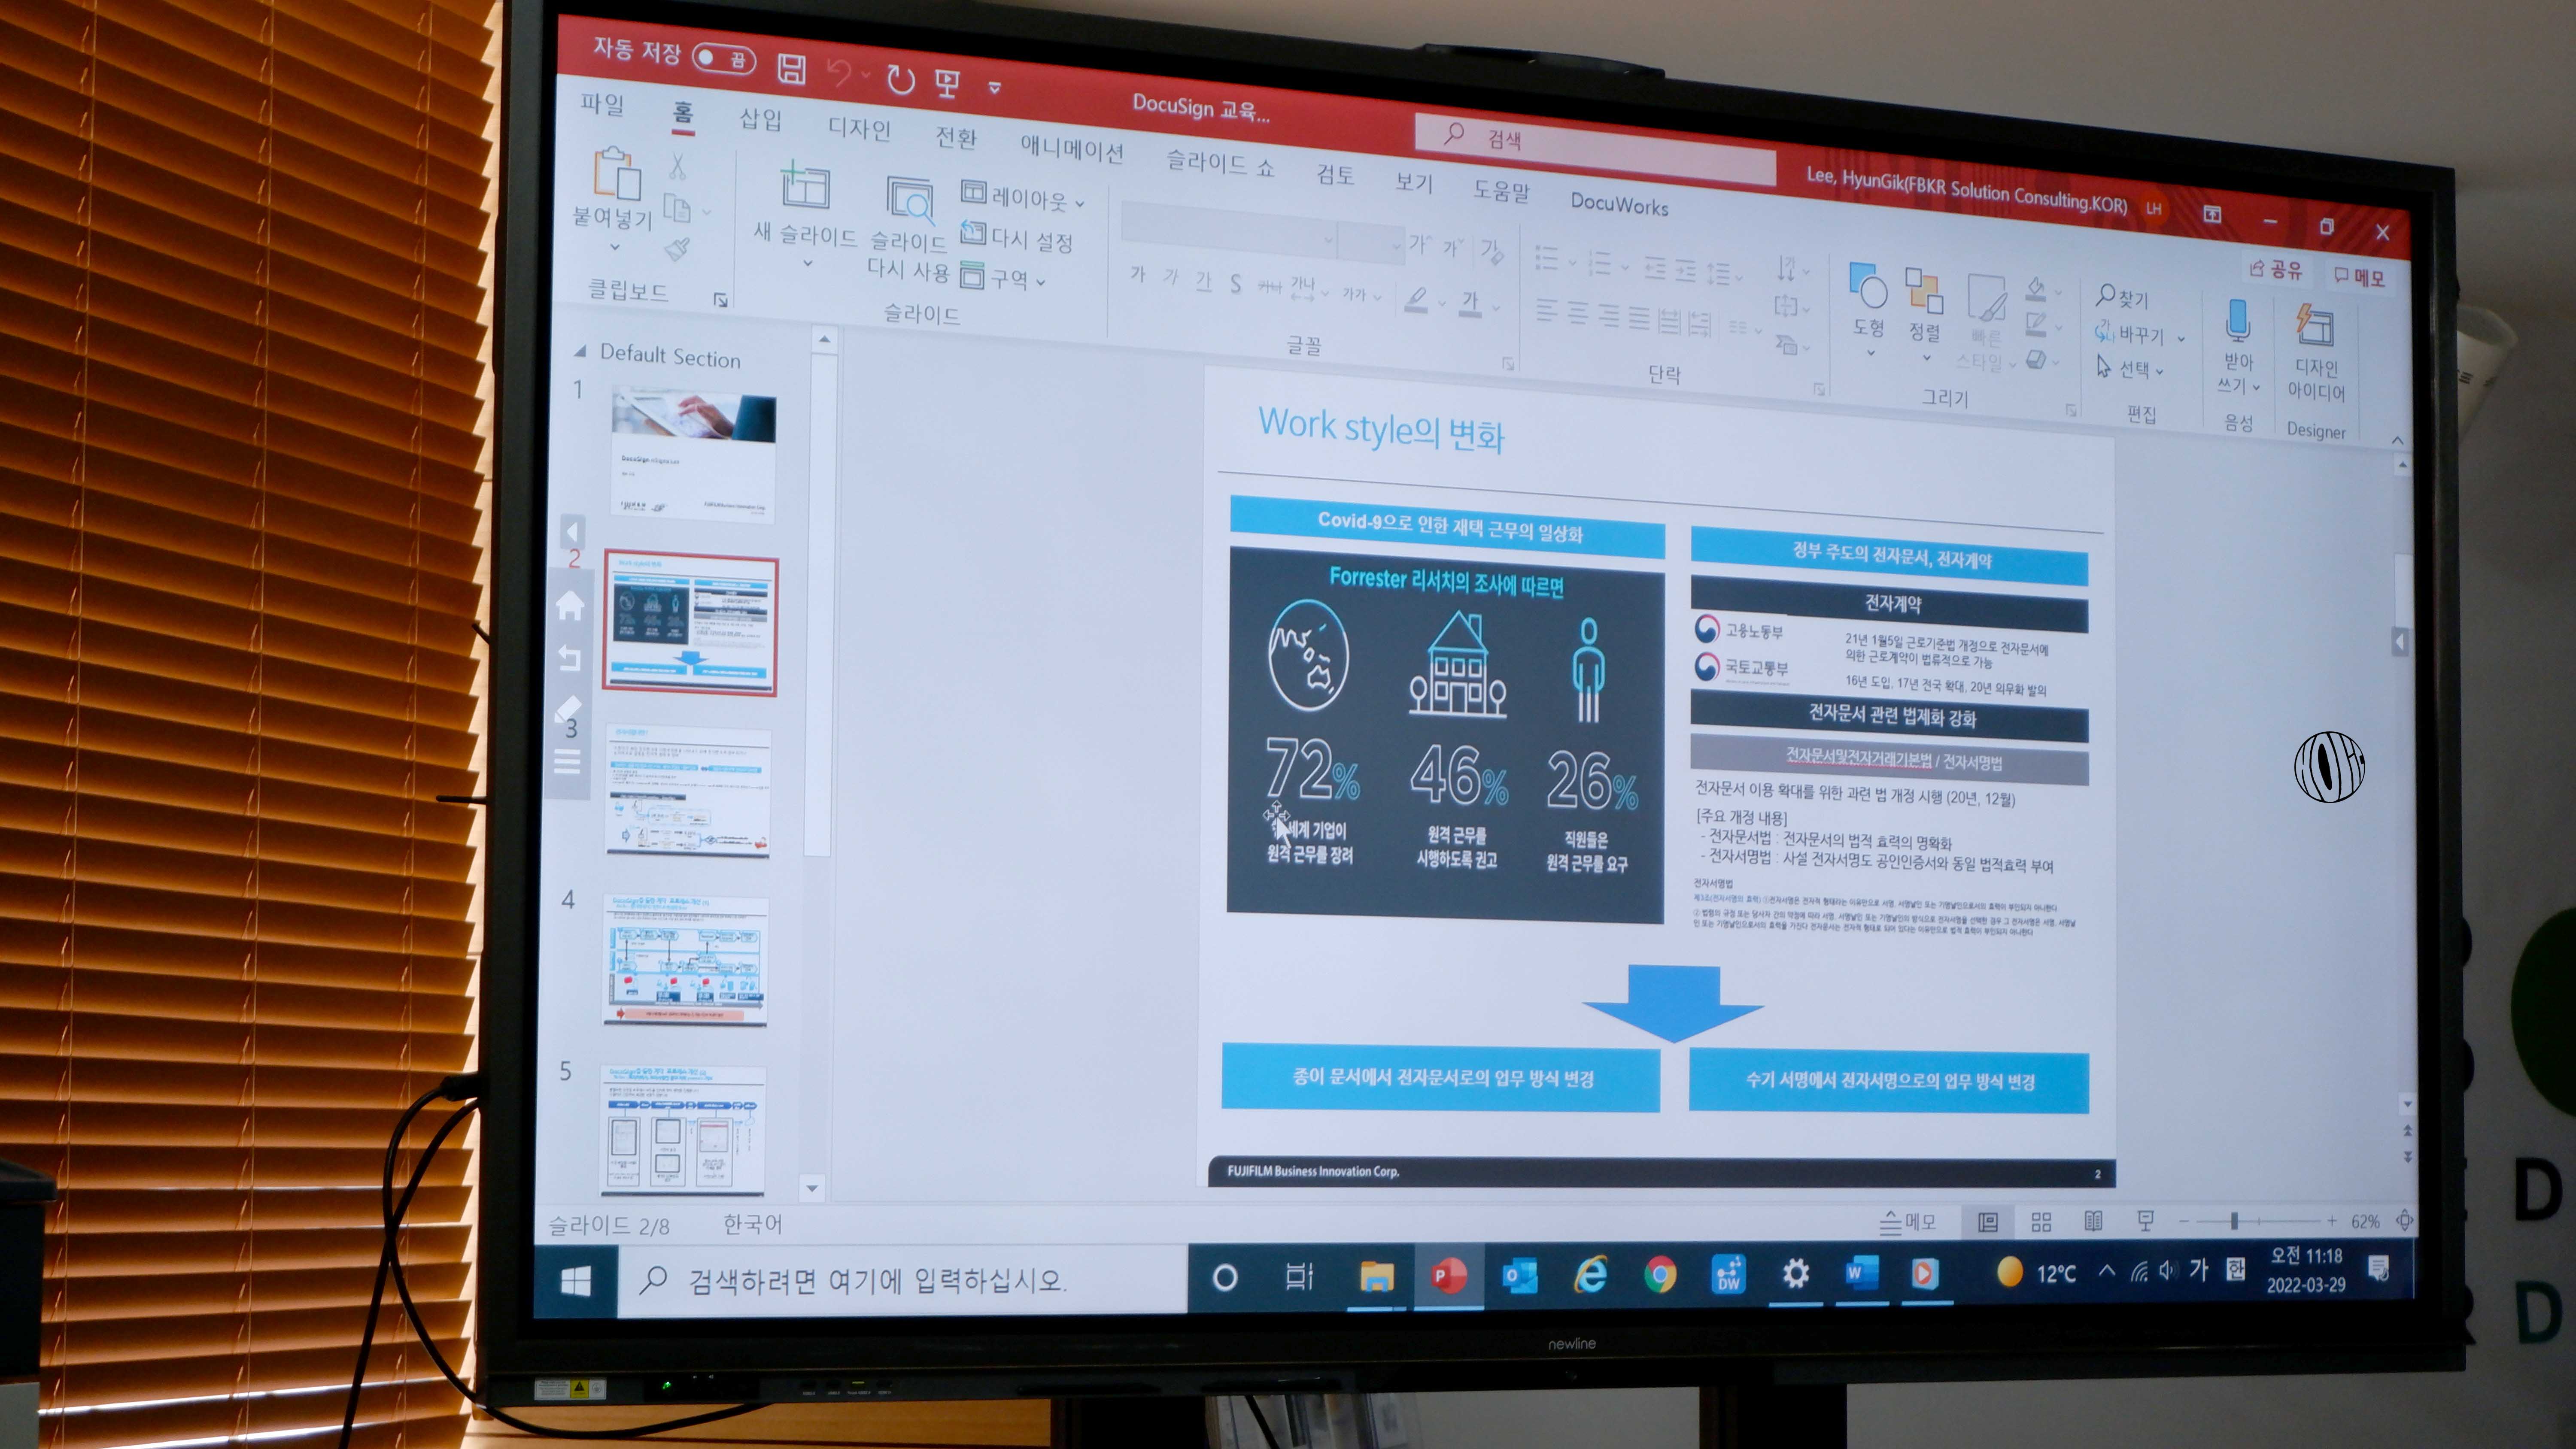
Task: Toggle the AutoSave switch
Action: [724, 58]
